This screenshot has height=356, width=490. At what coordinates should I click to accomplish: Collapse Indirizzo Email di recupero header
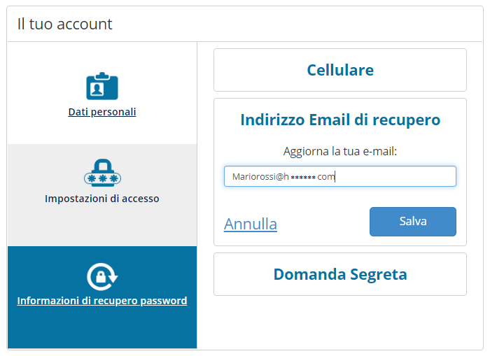(x=340, y=120)
